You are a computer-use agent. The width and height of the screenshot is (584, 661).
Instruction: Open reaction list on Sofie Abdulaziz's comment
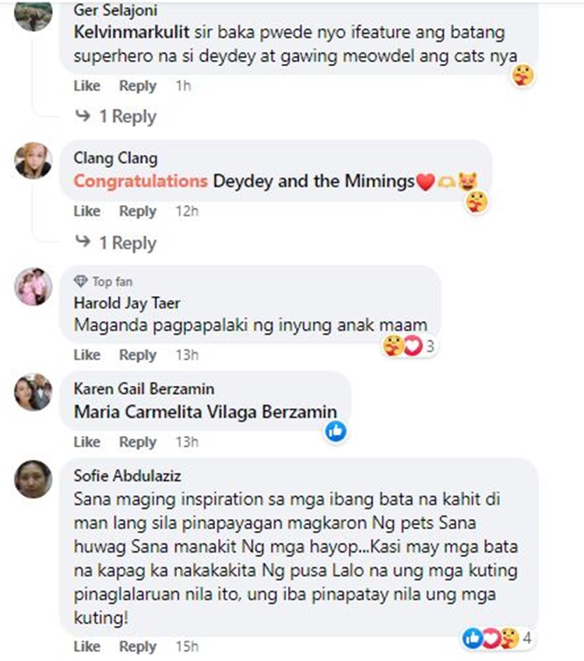pyautogui.click(x=498, y=638)
